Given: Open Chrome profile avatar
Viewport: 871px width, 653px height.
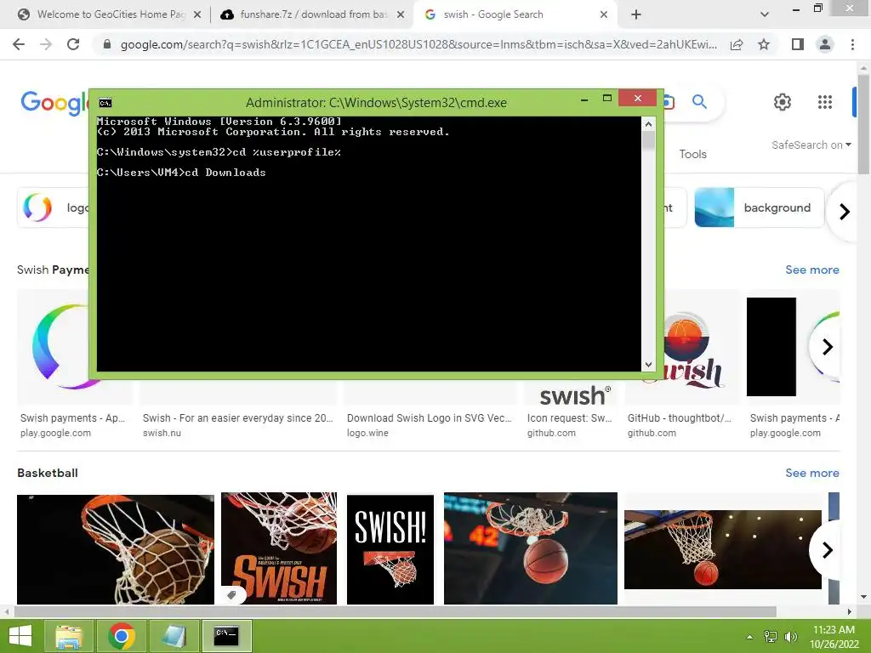Looking at the screenshot, I should pos(825,44).
